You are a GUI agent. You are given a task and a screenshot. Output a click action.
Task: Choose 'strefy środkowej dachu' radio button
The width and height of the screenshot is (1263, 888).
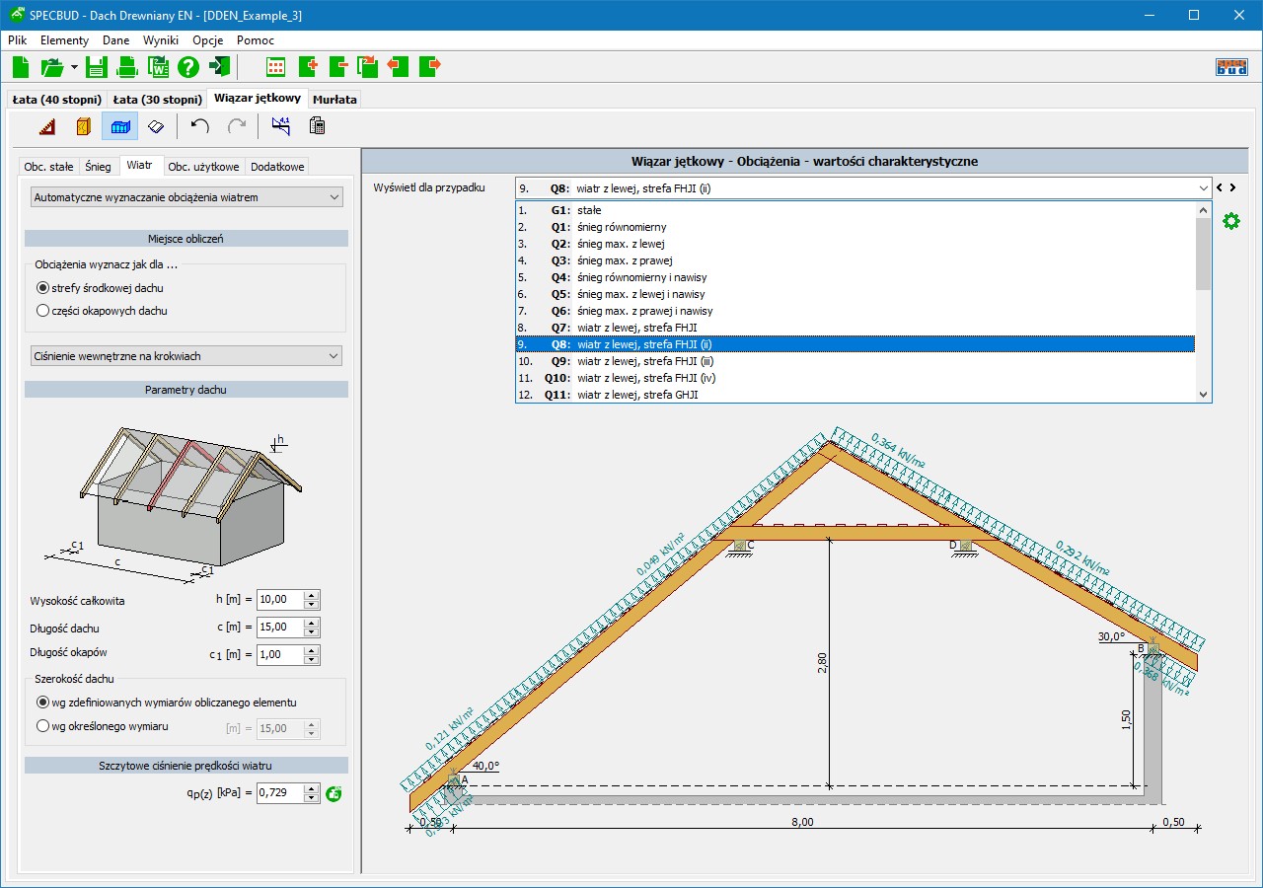(42, 288)
